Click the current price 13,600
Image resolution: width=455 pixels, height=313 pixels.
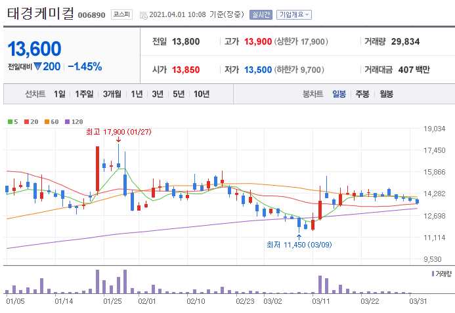click(x=35, y=49)
